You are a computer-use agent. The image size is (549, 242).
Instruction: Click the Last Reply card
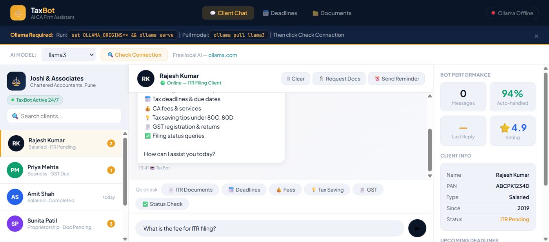click(463, 131)
